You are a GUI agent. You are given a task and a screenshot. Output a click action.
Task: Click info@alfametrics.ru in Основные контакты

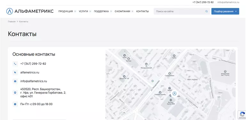click(x=34, y=81)
